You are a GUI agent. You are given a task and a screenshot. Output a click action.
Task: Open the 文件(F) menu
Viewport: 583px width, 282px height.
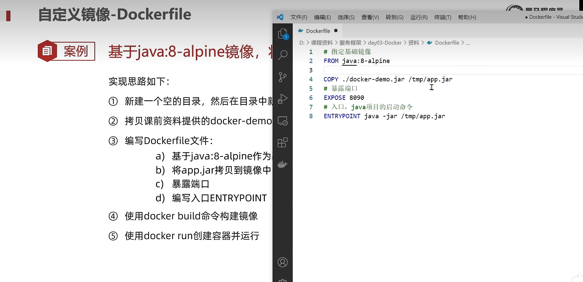pos(299,17)
